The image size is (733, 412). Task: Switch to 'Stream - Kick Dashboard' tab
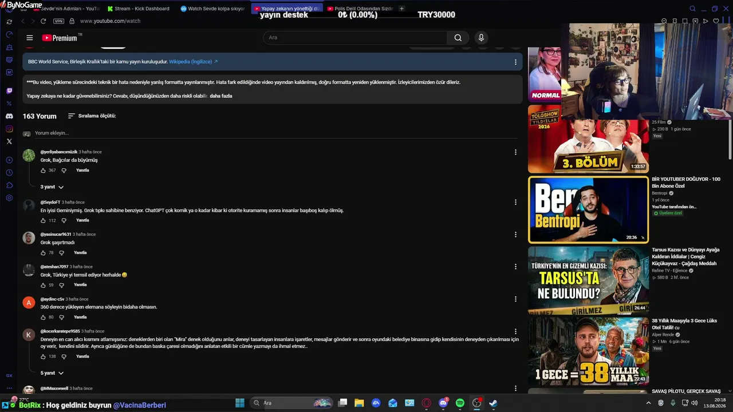(x=141, y=9)
